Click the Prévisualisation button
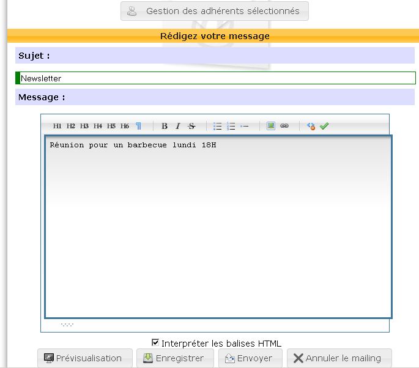 tap(85, 358)
